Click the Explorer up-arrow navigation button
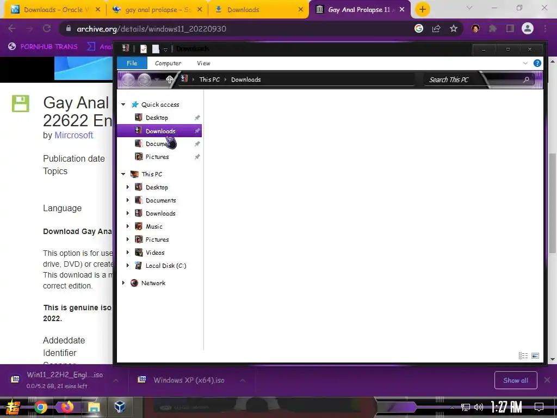 point(170,79)
